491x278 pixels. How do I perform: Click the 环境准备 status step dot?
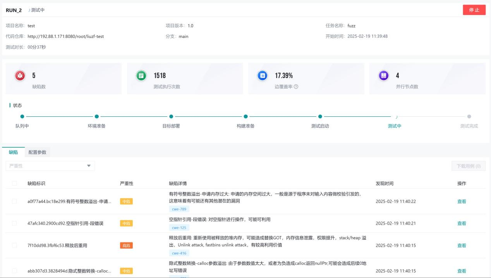97,116
